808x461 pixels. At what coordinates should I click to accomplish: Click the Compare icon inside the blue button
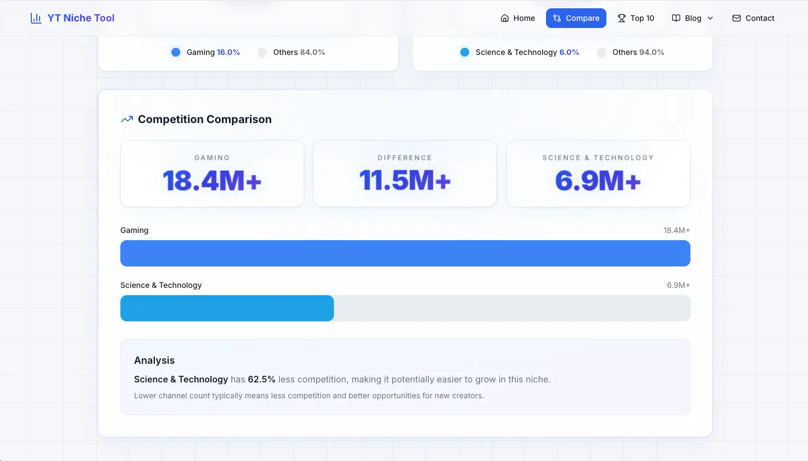tap(557, 18)
